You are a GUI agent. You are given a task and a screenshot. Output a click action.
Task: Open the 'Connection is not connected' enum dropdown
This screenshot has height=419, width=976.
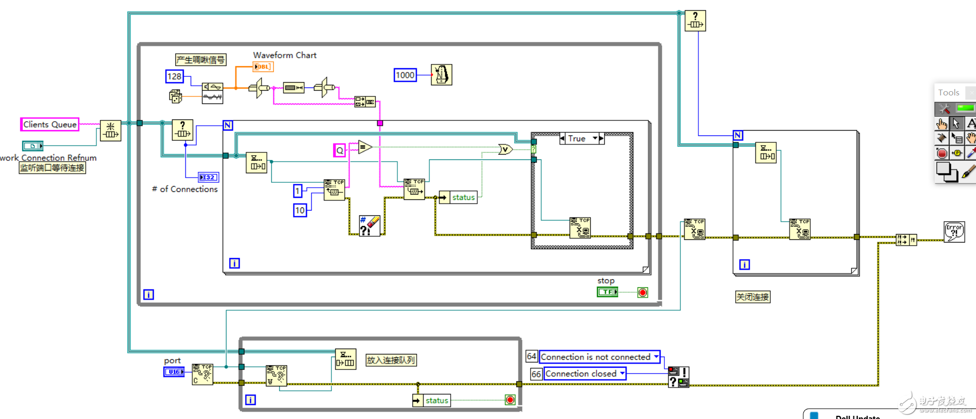click(656, 357)
